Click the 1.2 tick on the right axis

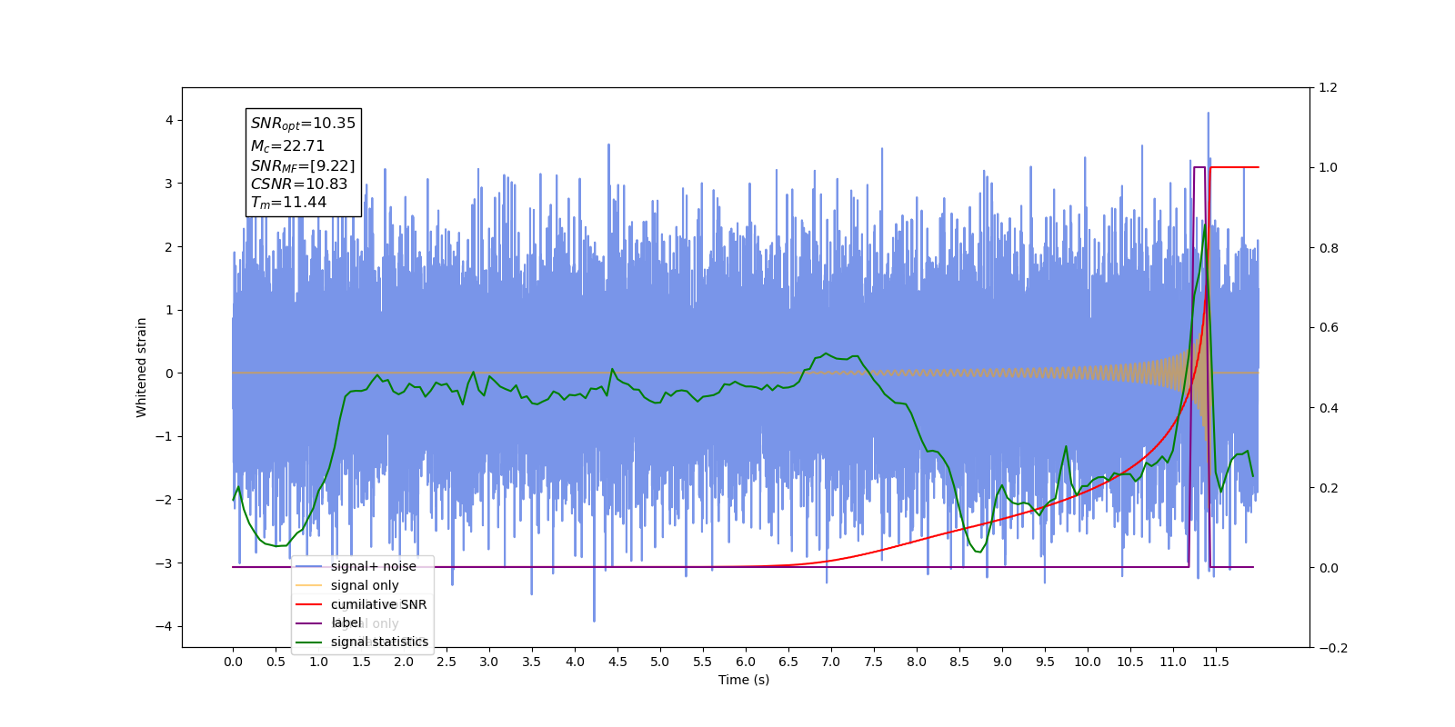(1328, 88)
